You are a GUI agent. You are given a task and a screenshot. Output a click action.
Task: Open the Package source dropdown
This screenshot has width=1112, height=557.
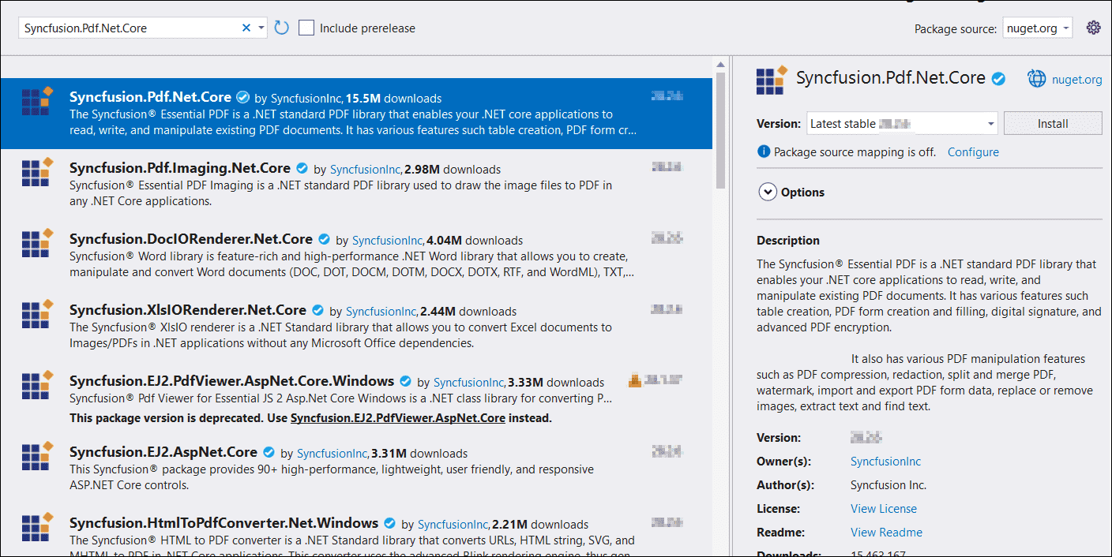pos(1038,28)
